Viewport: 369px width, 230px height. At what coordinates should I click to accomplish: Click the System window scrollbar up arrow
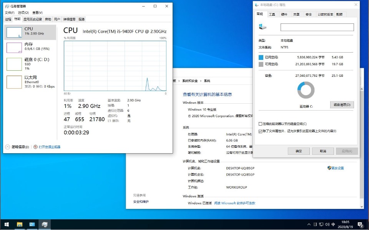click(x=362, y=89)
